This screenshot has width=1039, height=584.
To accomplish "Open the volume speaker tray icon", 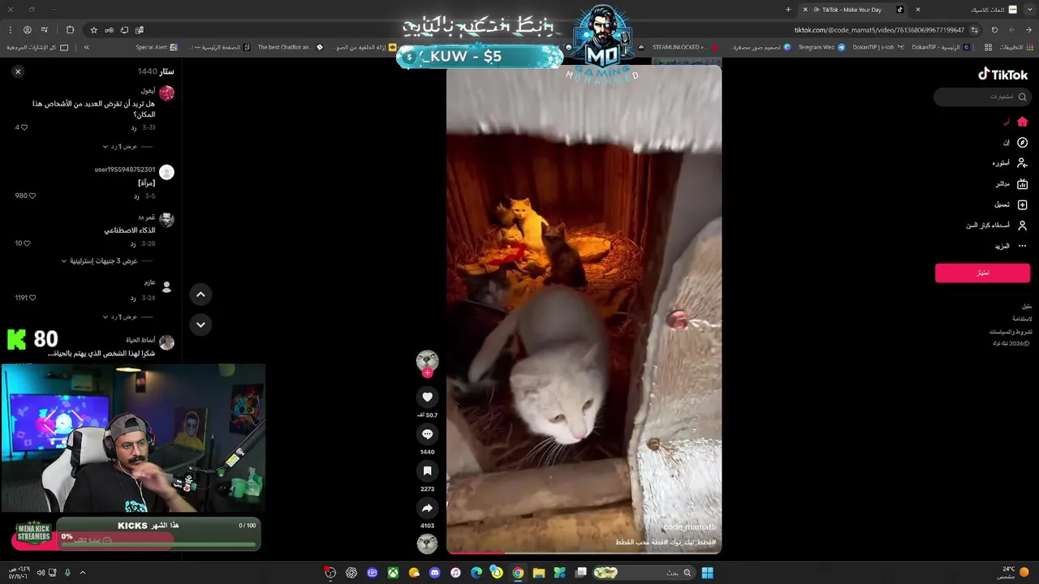I will coord(41,573).
